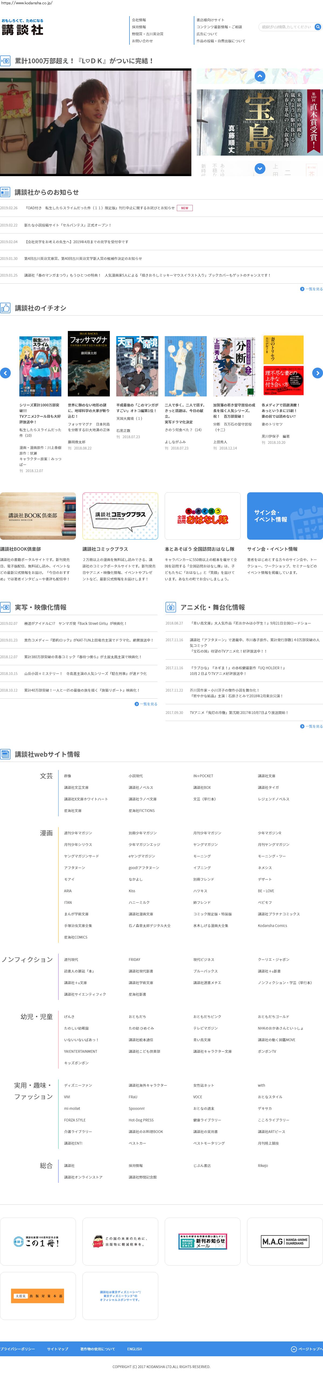Screen dimensions: 323x1377
Task: Click the page top arrow icon
Action: (x=294, y=1349)
